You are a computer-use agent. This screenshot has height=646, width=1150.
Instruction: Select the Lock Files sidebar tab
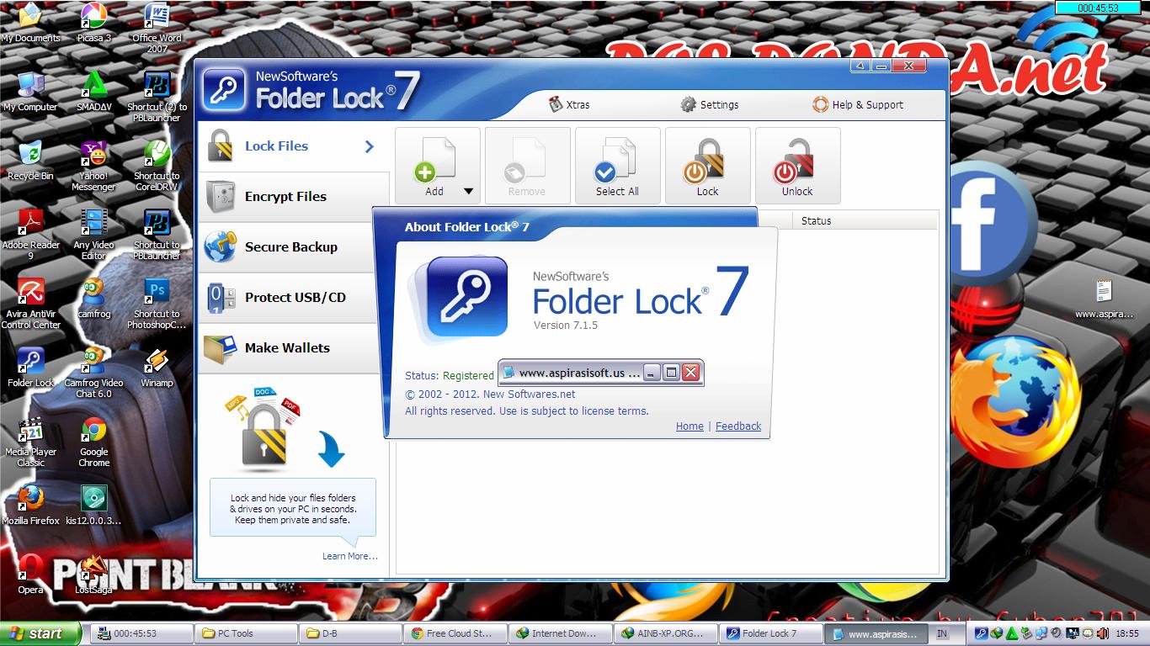[x=293, y=146]
